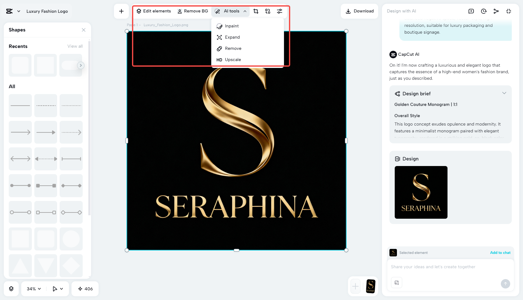The width and height of the screenshot is (523, 300).
Task: Click the Share icon in the AI panel
Action: coord(496,11)
